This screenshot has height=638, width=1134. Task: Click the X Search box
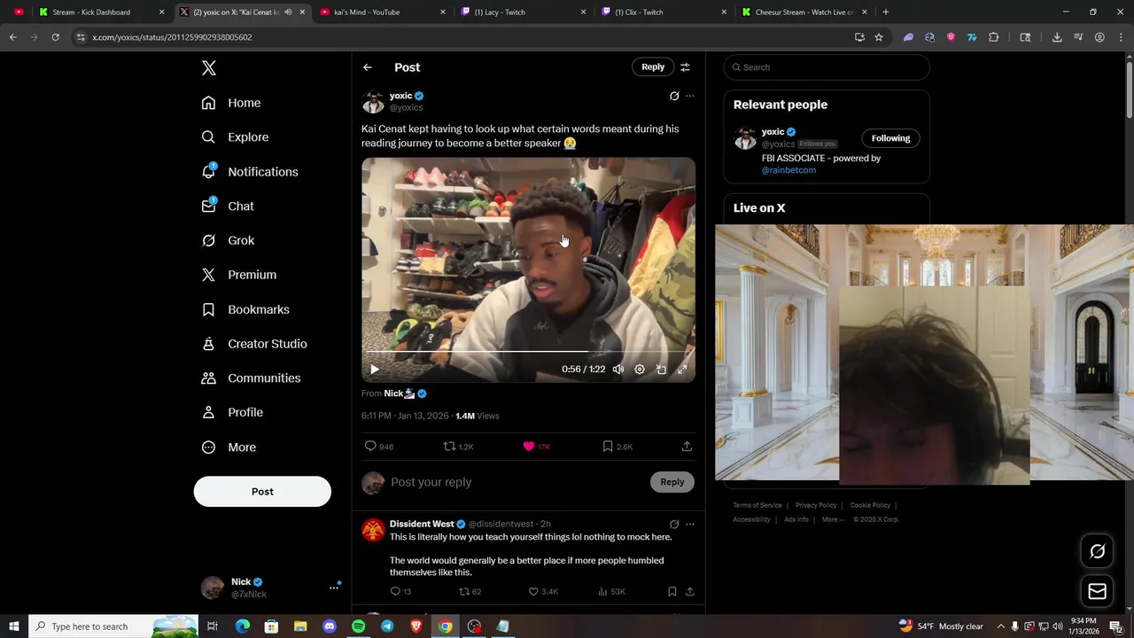coord(827,67)
